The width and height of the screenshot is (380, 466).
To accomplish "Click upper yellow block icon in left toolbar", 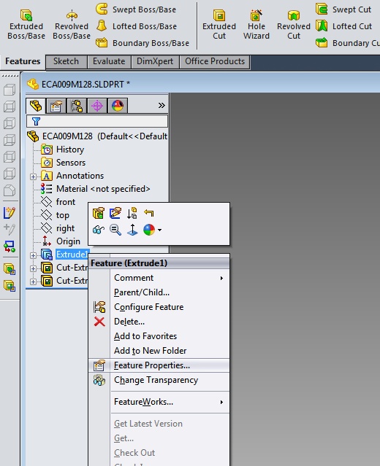I will 9,269.
